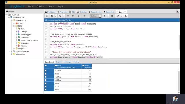The image size is (185, 104).
Task: Click the Open File toolbar icon
Action: coord(47,16)
